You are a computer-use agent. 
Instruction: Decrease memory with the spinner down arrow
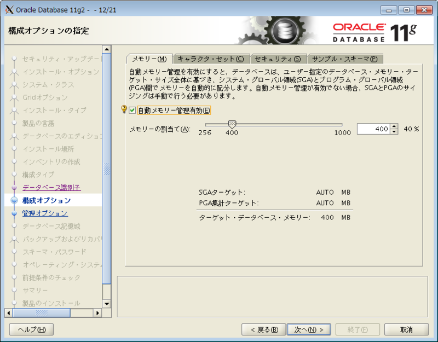(395, 131)
